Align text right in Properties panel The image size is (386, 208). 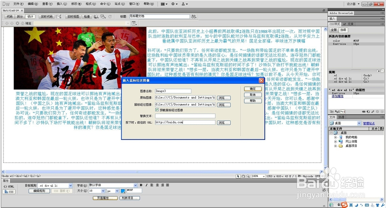[x=163, y=185]
